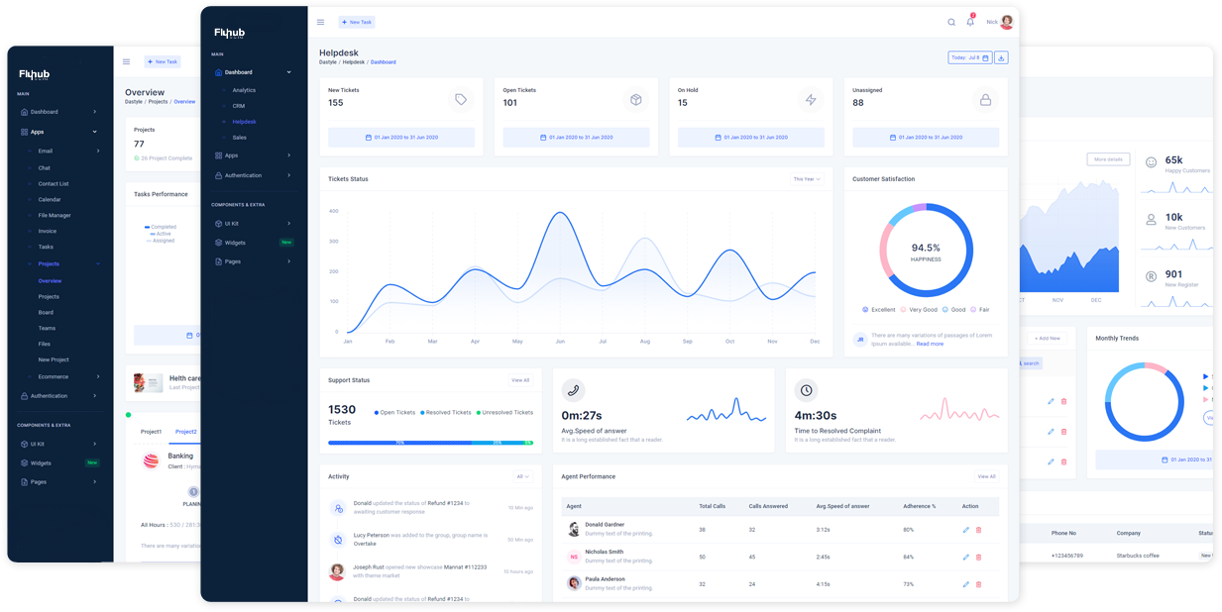Click the New Tickets tag icon
This screenshot has height=612, width=1222.
click(x=459, y=99)
